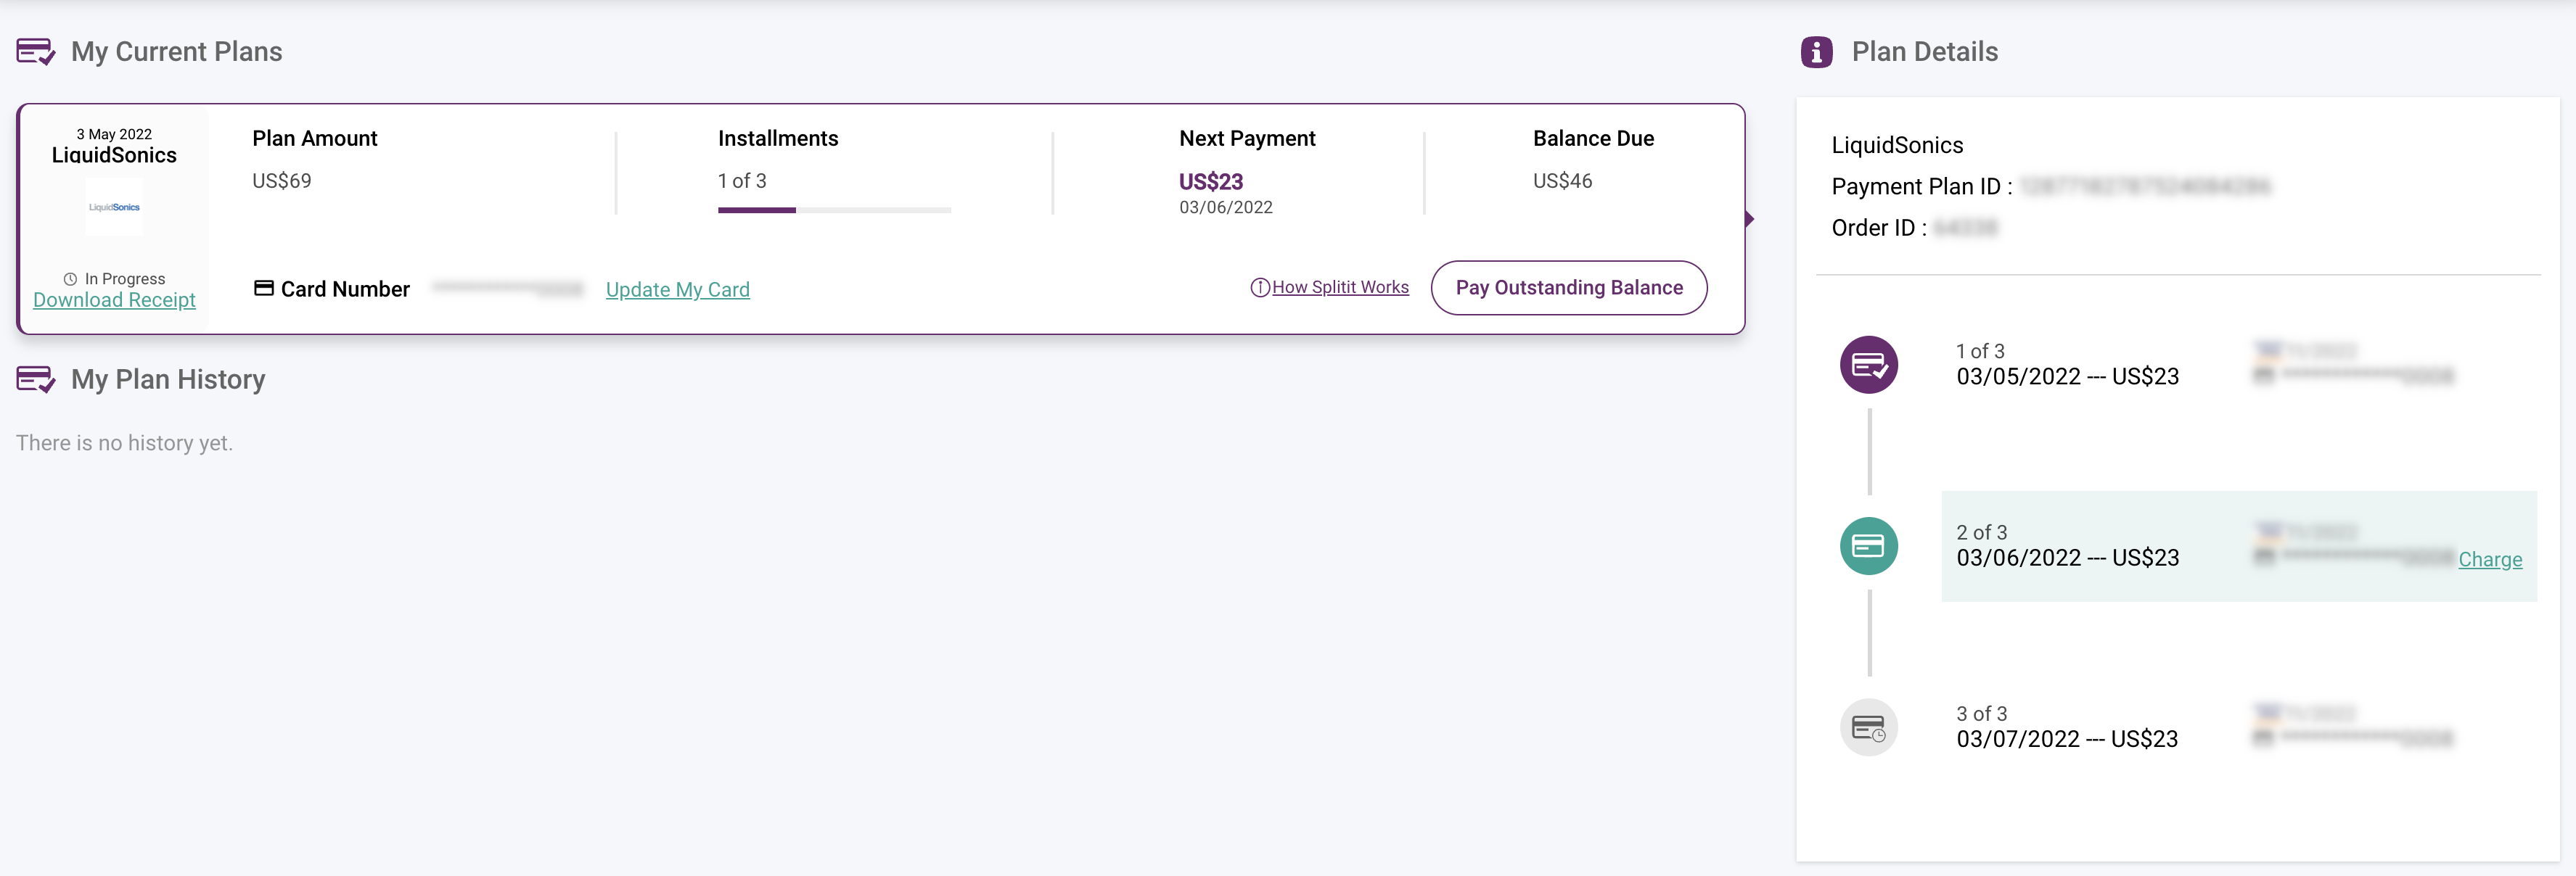Click Pay Outstanding Balance button
2576x876 pixels.
pyautogui.click(x=1569, y=288)
